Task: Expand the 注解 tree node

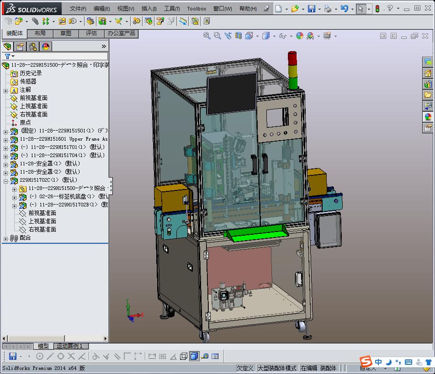Action: click(5, 90)
